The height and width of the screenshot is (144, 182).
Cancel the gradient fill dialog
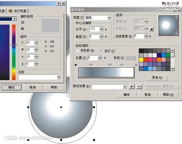(x=148, y=95)
